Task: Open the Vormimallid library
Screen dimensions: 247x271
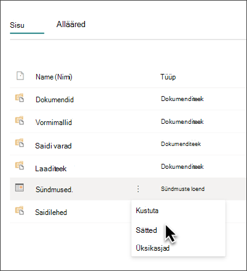Action: click(53, 123)
